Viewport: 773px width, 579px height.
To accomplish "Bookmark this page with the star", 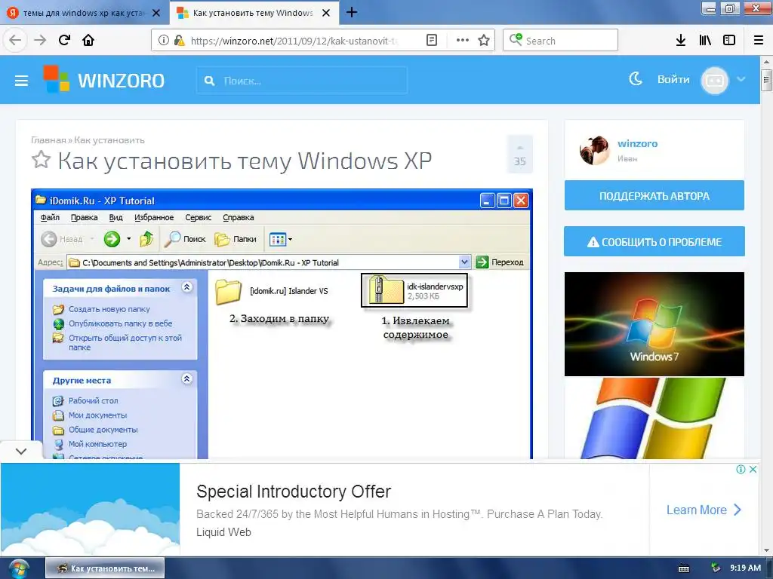I will 484,41.
